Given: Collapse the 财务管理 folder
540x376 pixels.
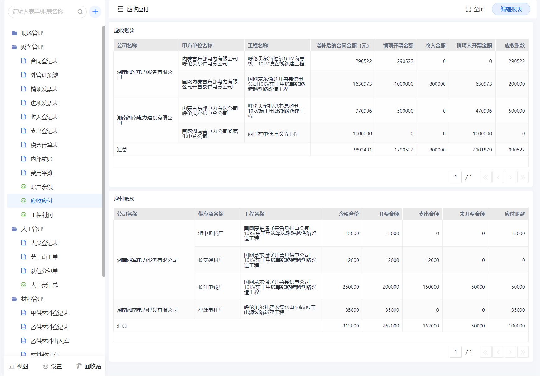Looking at the screenshot, I should click(x=32, y=47).
